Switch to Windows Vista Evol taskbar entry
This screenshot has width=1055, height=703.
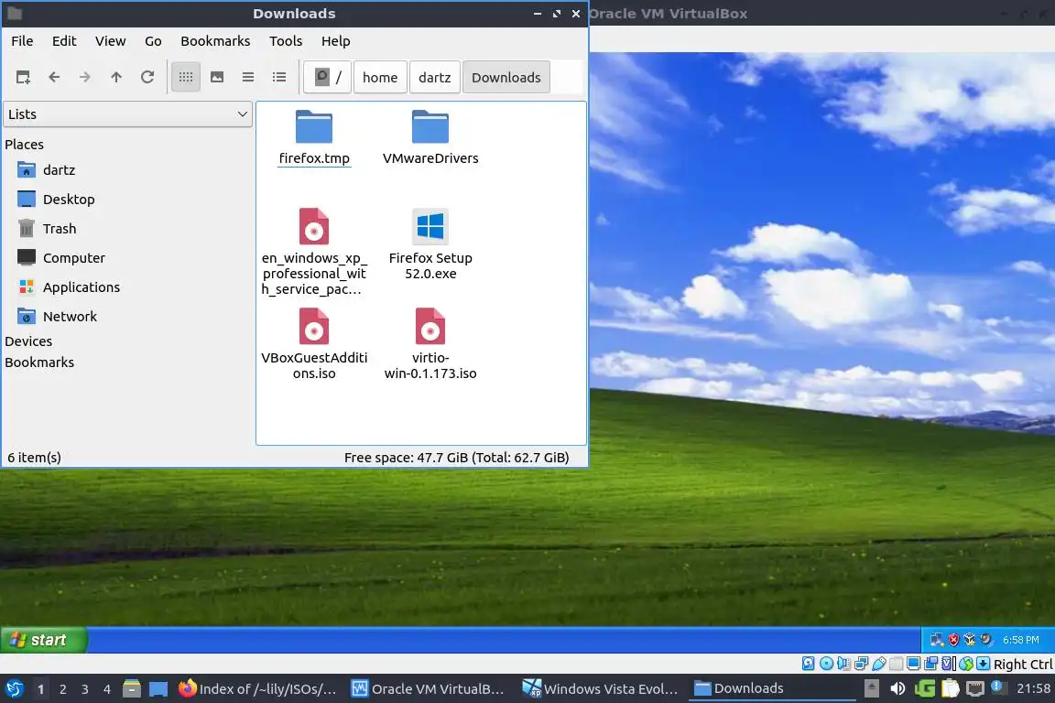point(600,689)
